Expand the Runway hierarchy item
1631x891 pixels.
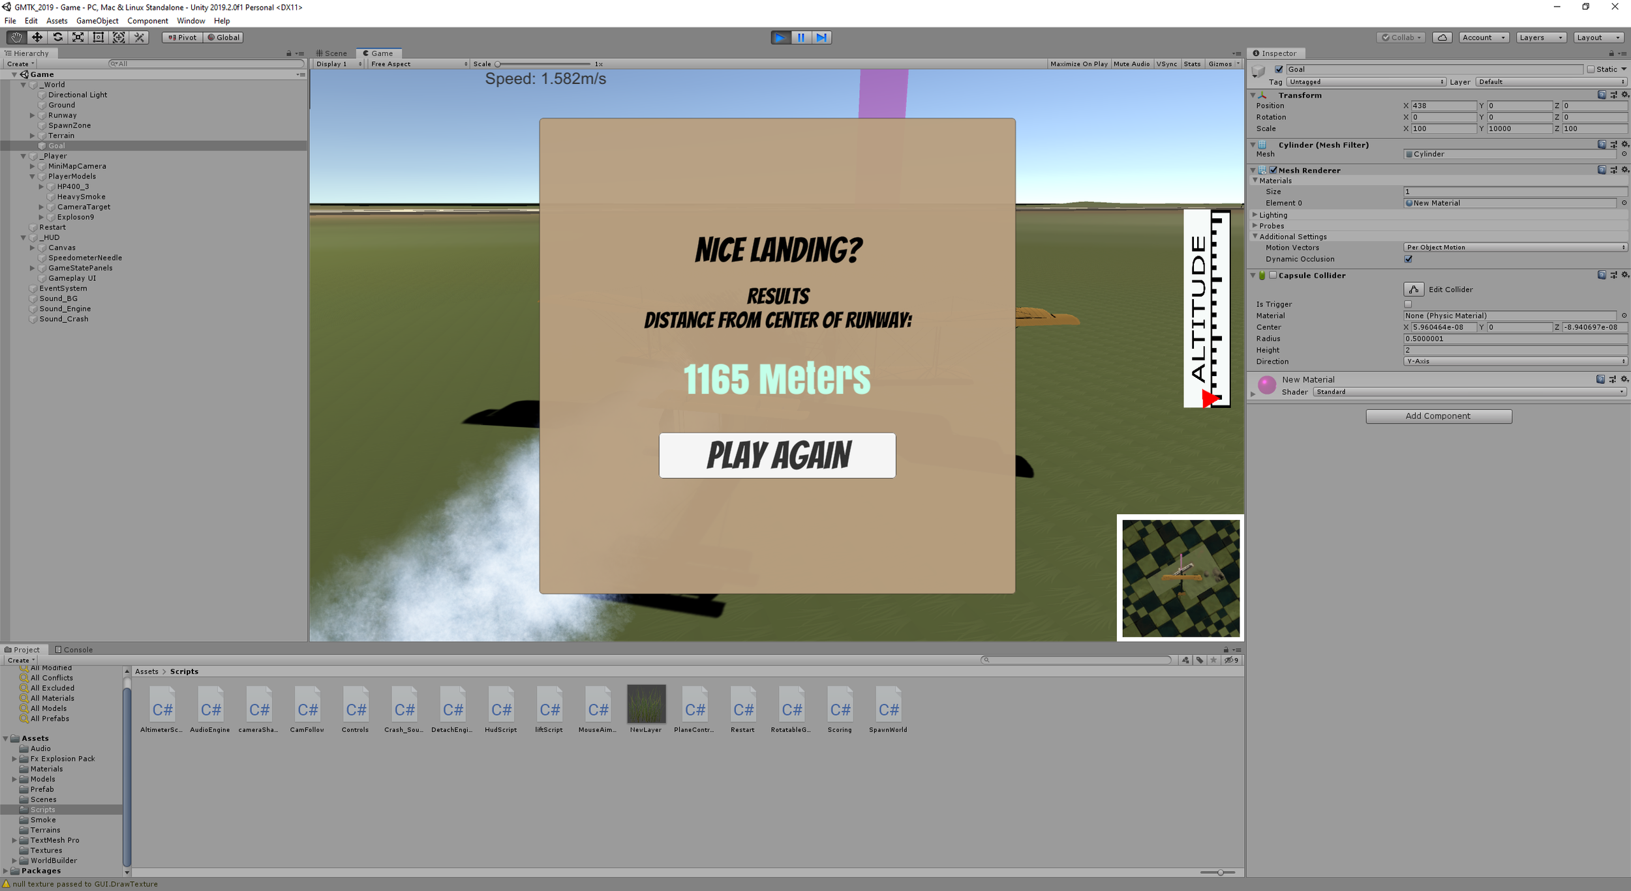[32, 115]
